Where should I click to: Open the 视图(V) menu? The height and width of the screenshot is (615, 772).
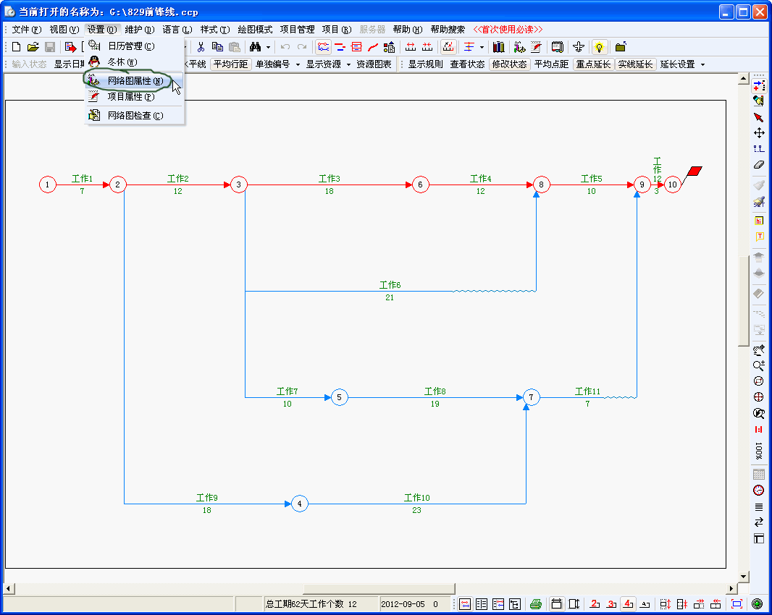coord(64,30)
